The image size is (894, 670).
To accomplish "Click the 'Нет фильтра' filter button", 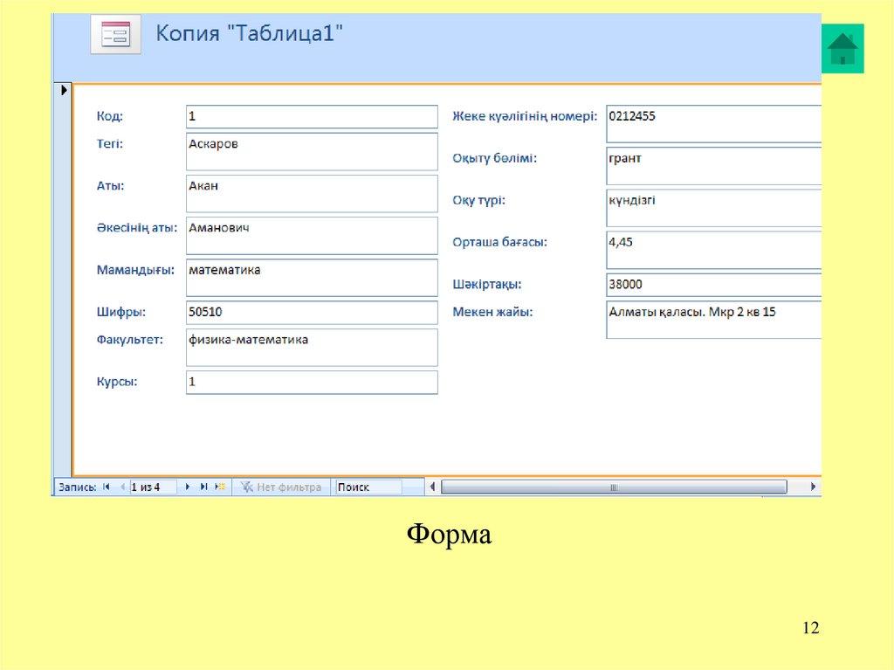I will coord(281,487).
